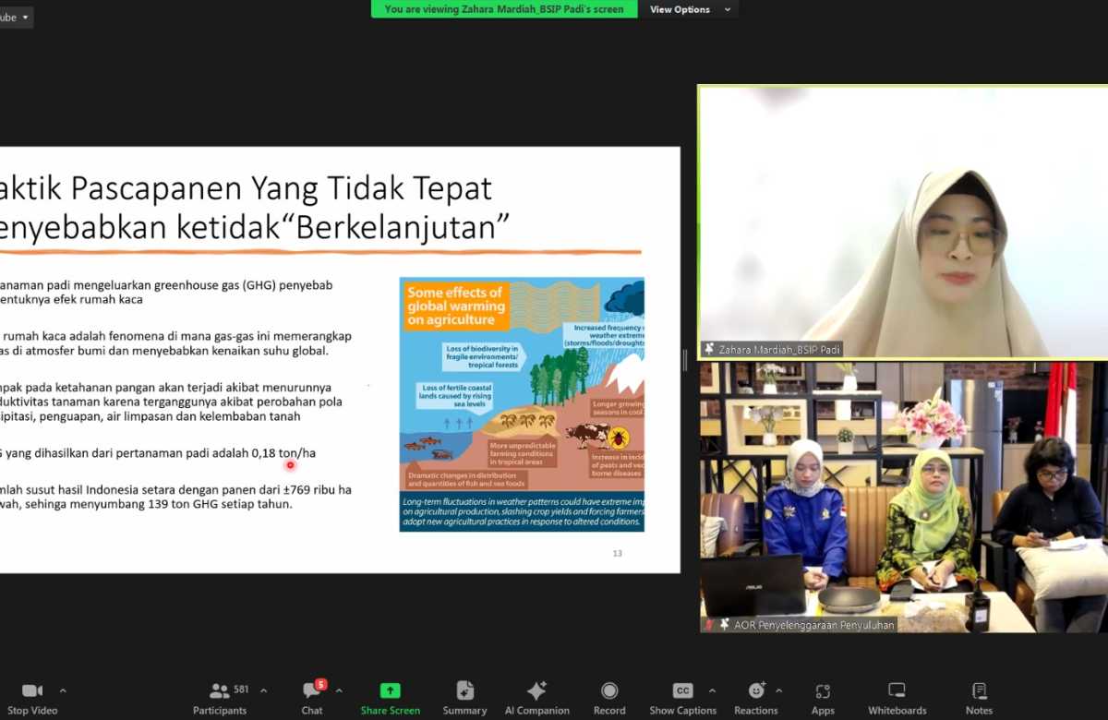Expand the Participants options arrow
Viewport: 1108px width, 720px height.
(x=263, y=690)
